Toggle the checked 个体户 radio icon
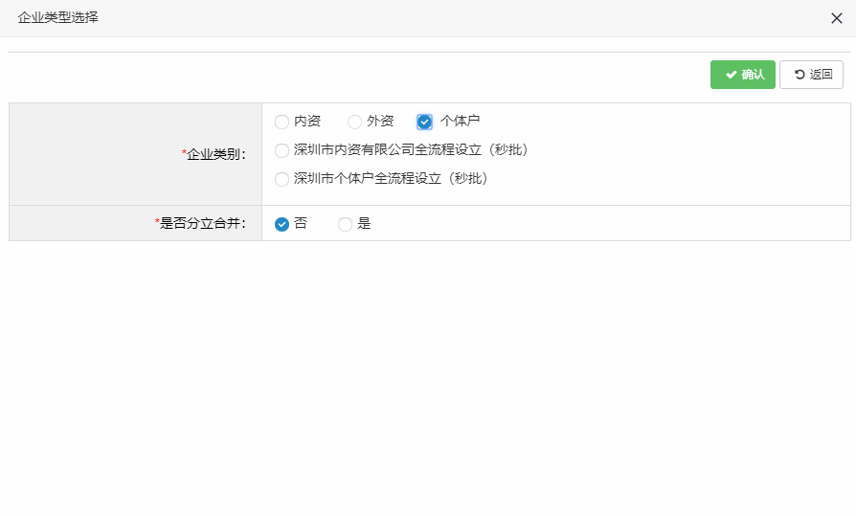The width and height of the screenshot is (856, 516). [425, 122]
